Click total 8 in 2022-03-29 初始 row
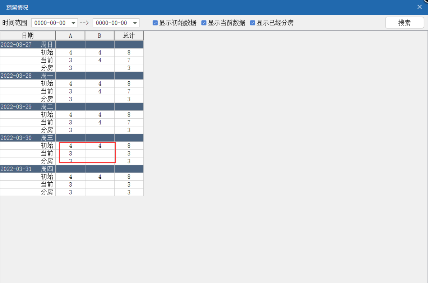Image resolution: width=428 pixels, height=283 pixels. (x=129, y=114)
